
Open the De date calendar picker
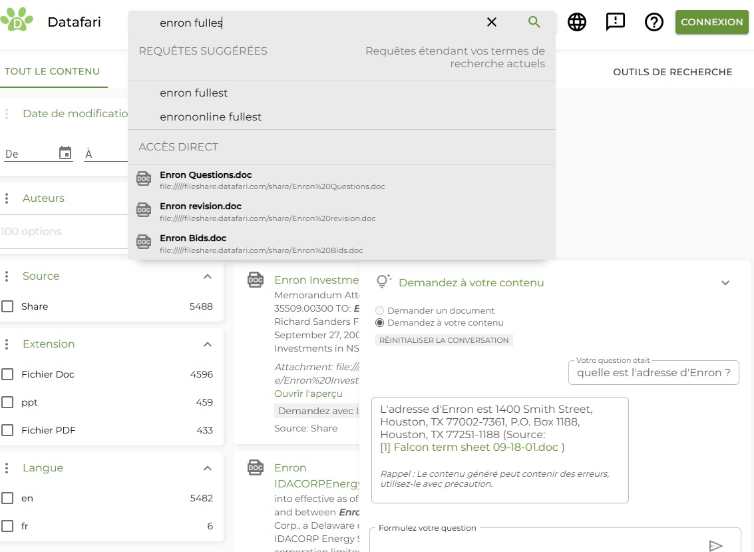click(x=65, y=153)
